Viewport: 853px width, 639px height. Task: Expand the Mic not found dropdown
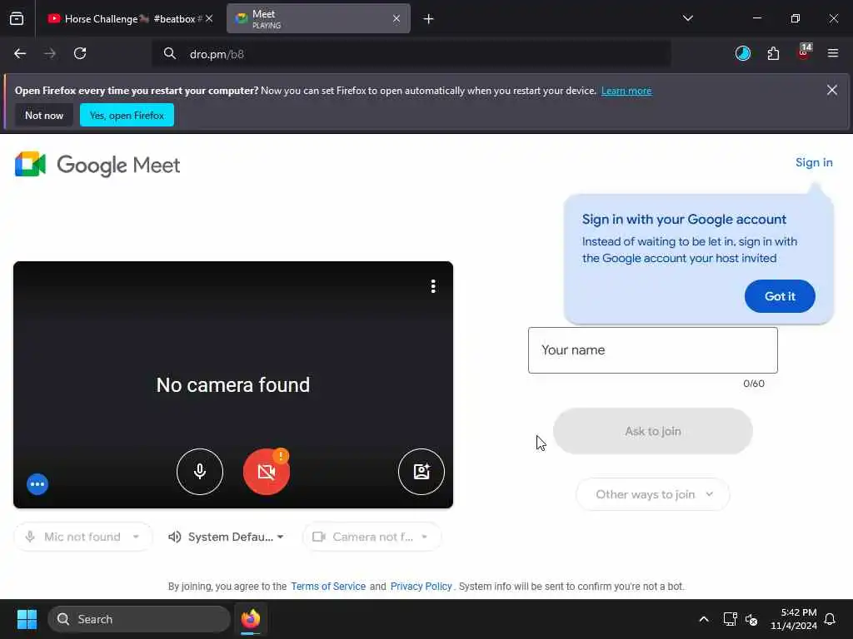click(83, 537)
